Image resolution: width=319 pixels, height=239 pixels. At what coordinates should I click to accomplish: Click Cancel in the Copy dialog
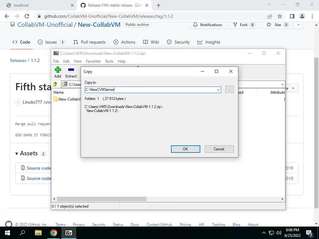219,149
